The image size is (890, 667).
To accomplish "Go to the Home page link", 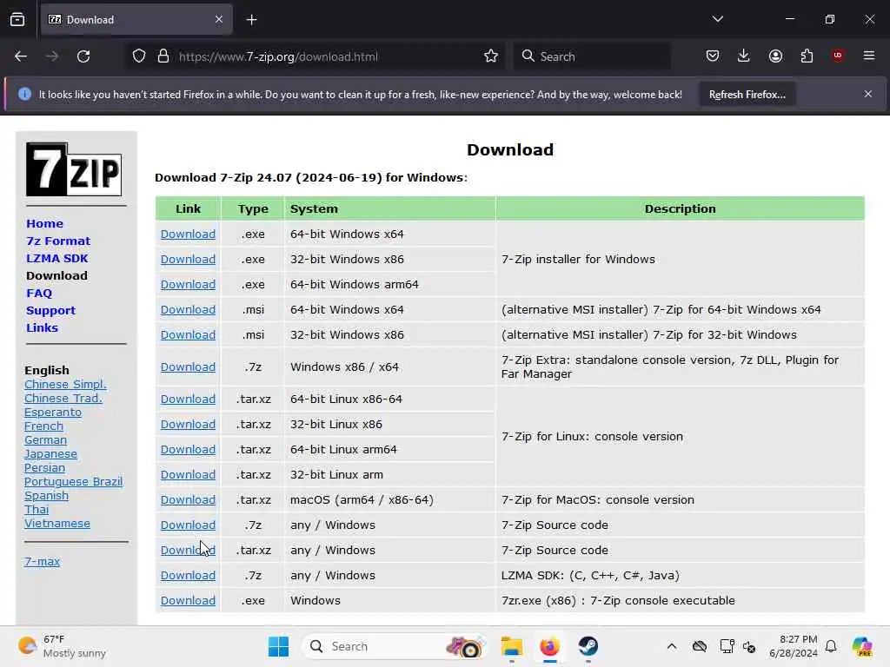I will [x=45, y=223].
